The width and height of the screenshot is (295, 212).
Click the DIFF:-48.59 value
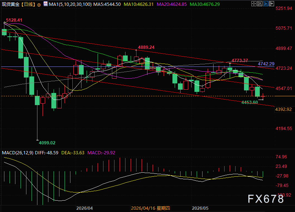click(x=47, y=152)
